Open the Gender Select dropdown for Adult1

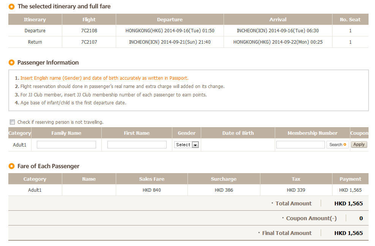point(186,145)
